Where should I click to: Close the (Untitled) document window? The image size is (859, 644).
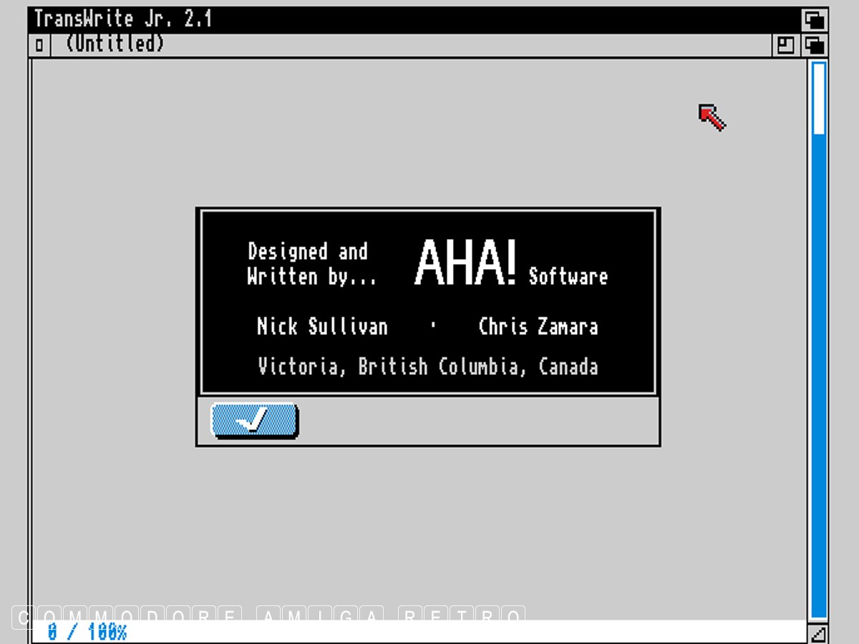pos(39,45)
